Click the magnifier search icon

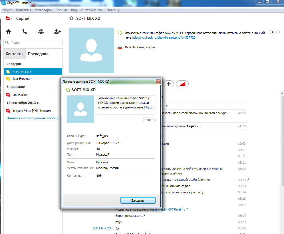tap(7, 42)
